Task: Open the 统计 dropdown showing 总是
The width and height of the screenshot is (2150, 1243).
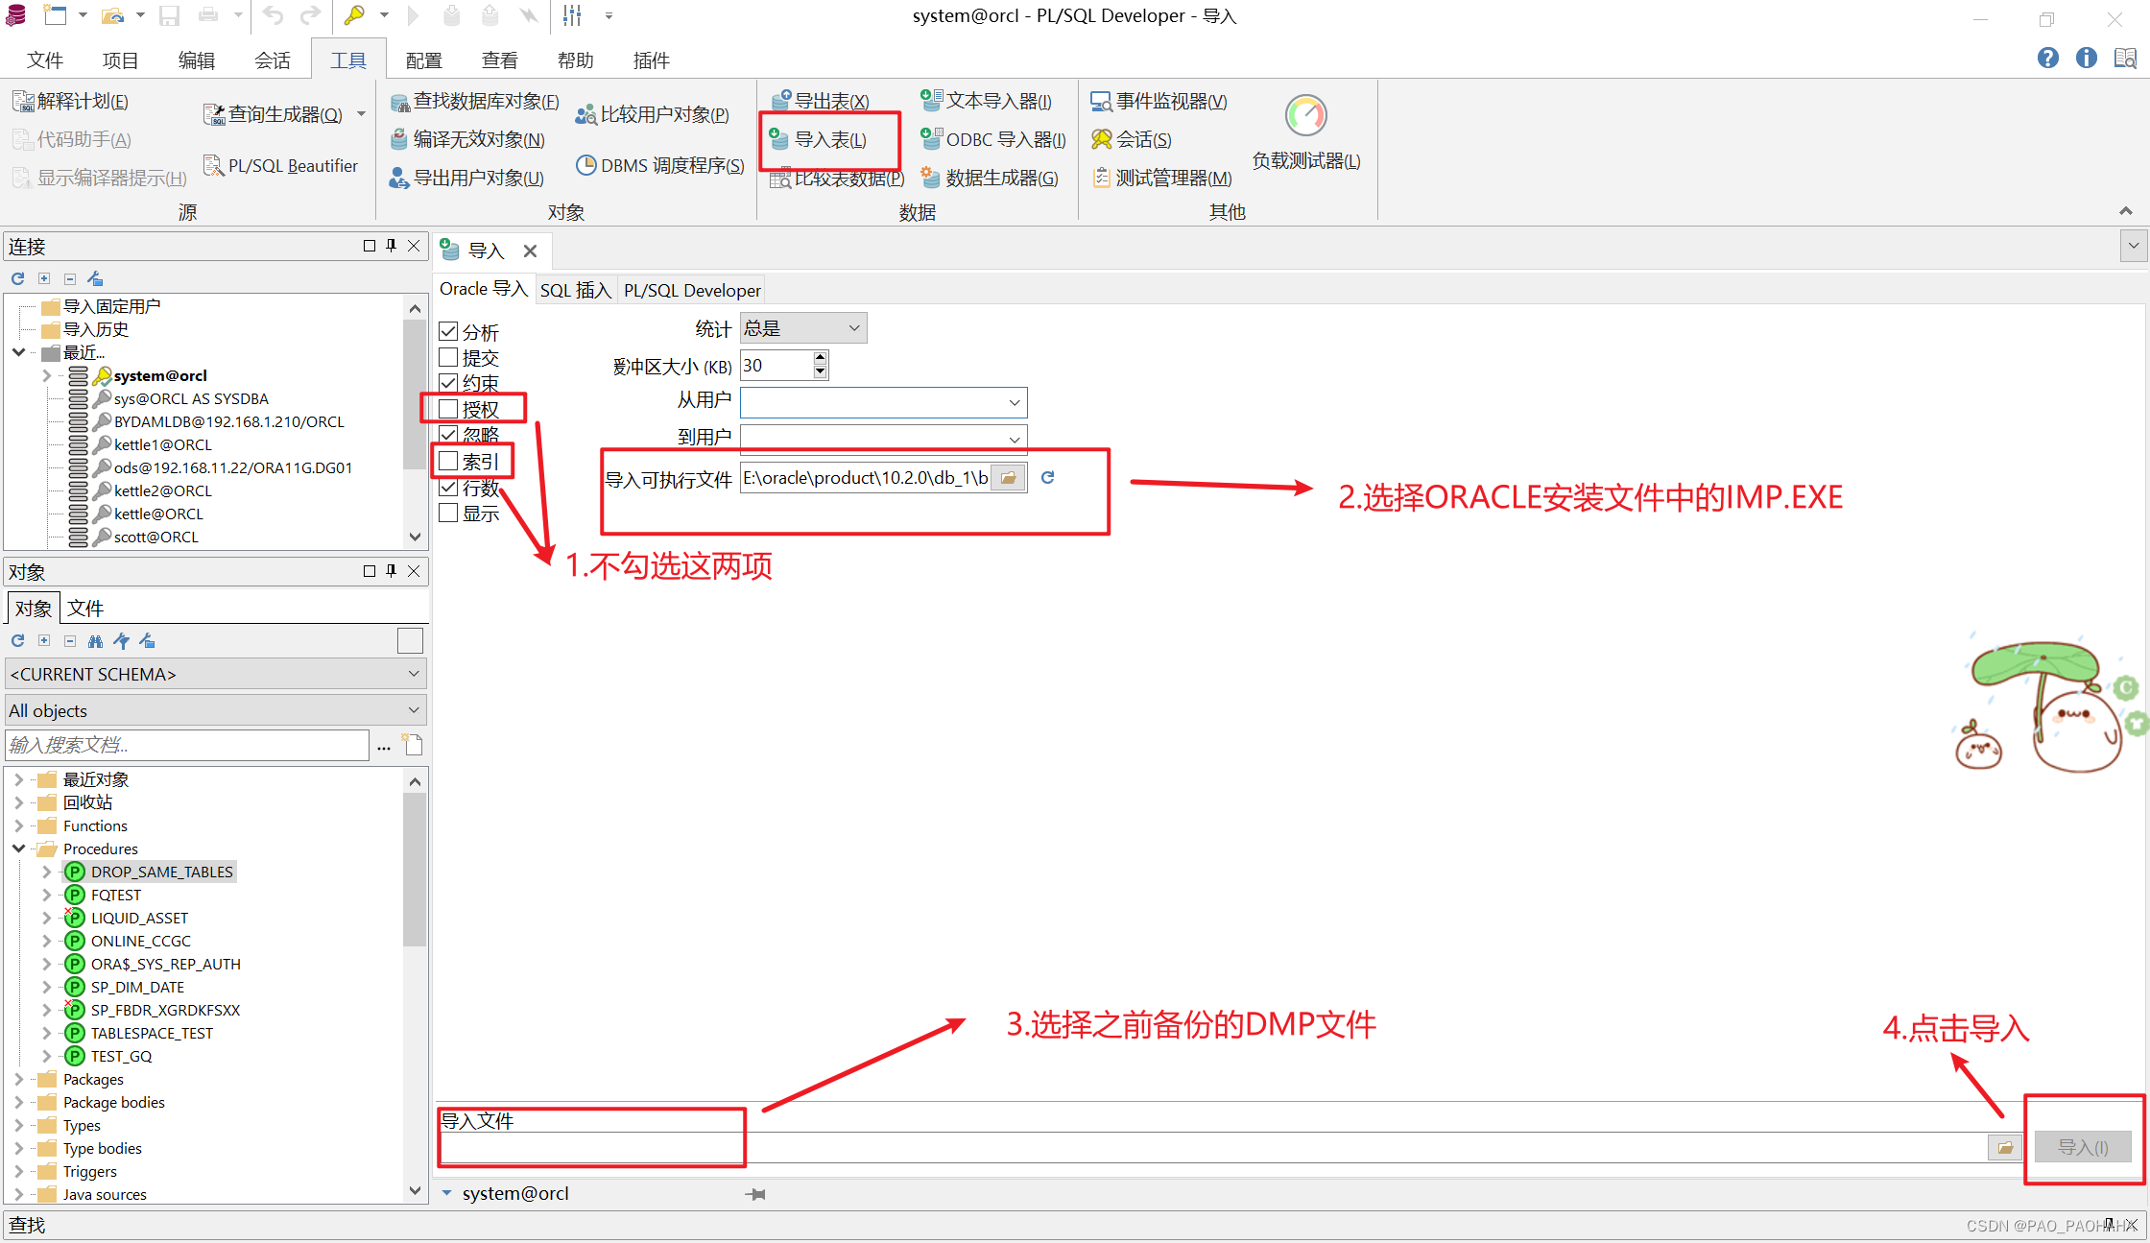Action: 802,328
